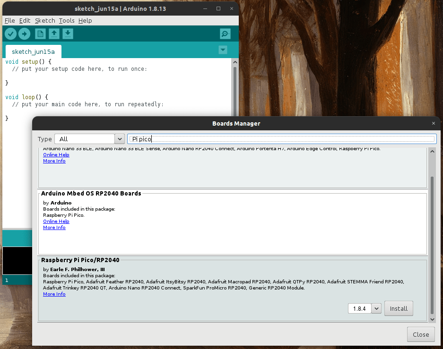Open the Sketch menu
The width and height of the screenshot is (443, 349).
click(x=45, y=21)
